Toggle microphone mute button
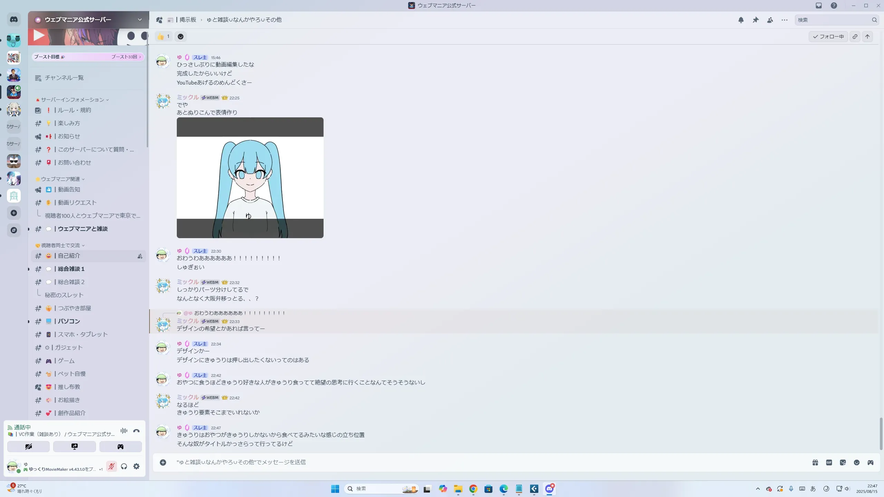This screenshot has width=884, height=497. click(x=111, y=467)
